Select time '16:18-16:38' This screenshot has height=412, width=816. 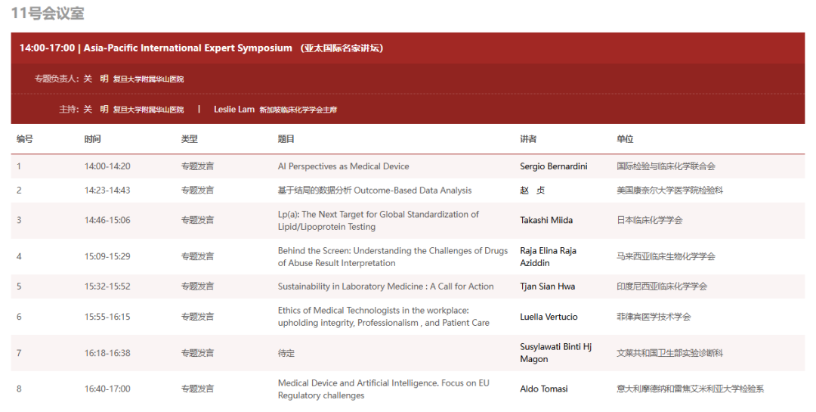point(107,353)
